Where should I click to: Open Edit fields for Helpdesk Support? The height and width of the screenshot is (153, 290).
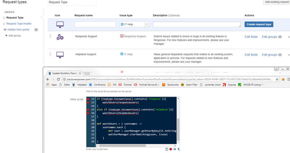251,55
